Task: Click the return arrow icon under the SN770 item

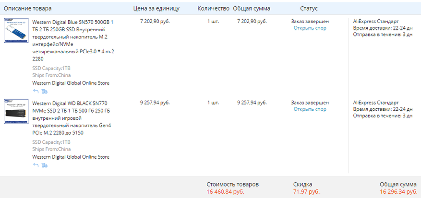Action: click(36, 165)
